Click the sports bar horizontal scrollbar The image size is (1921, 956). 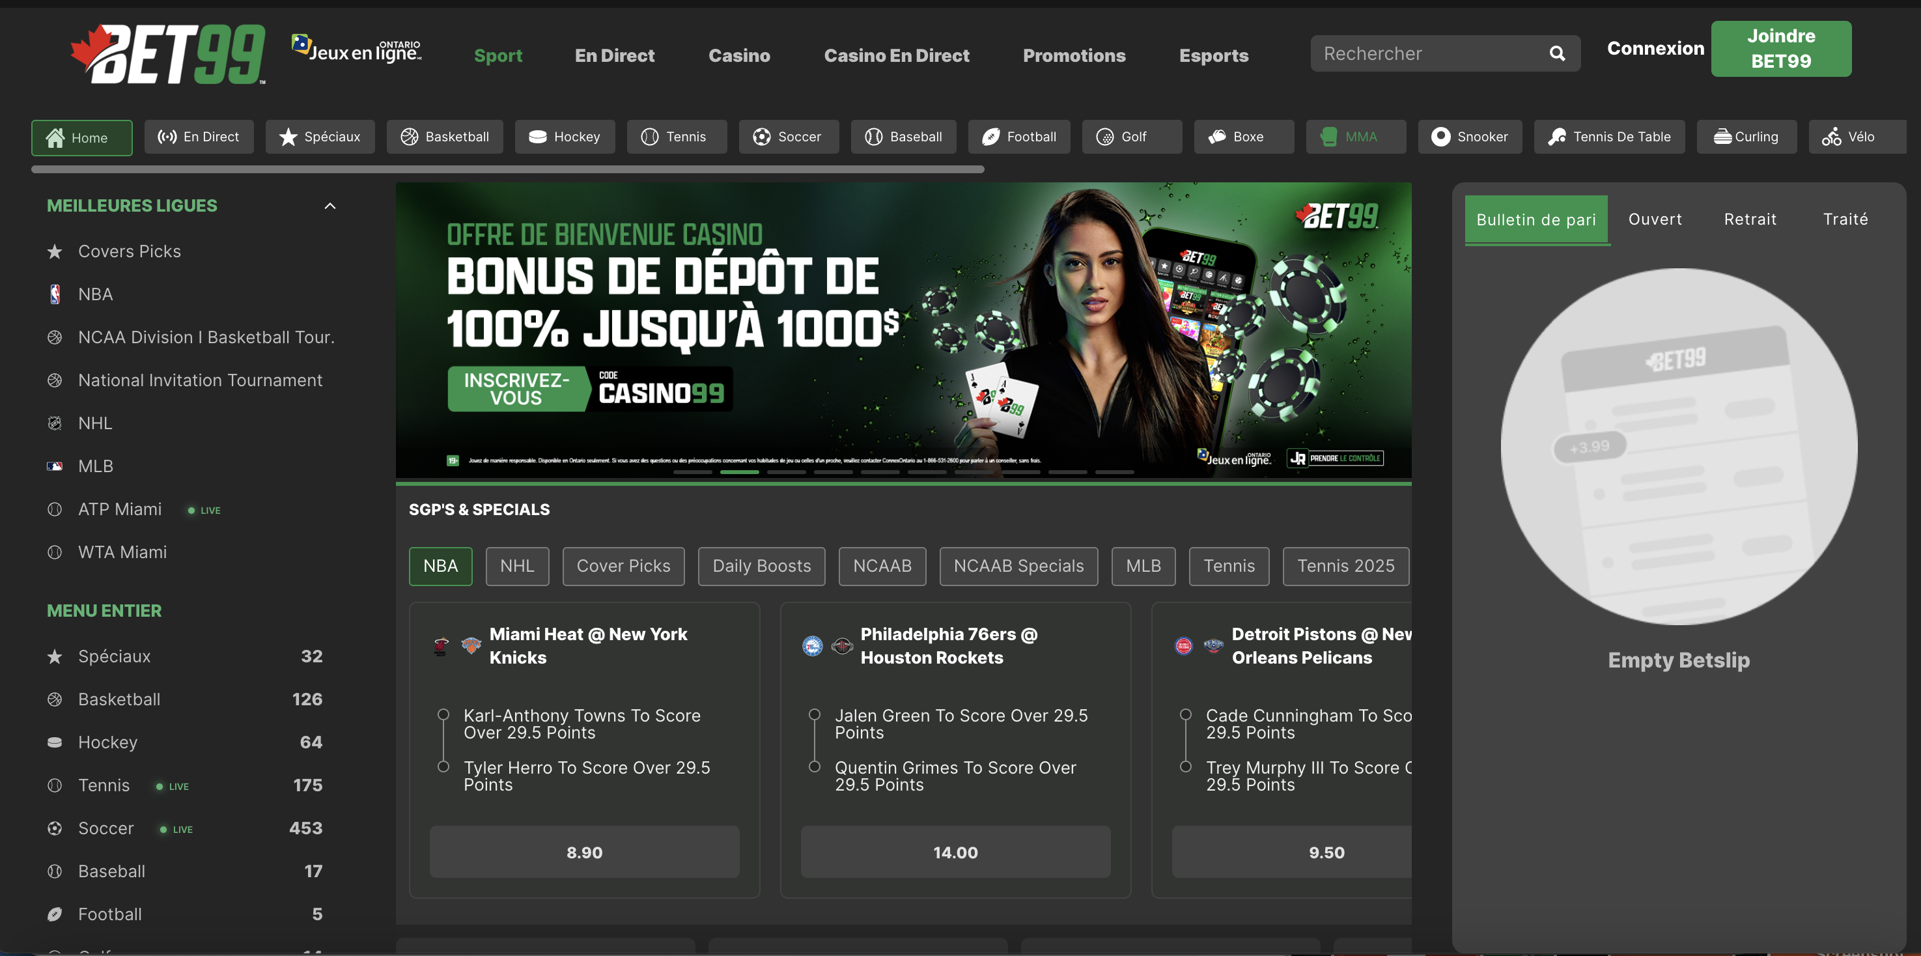pyautogui.click(x=507, y=169)
